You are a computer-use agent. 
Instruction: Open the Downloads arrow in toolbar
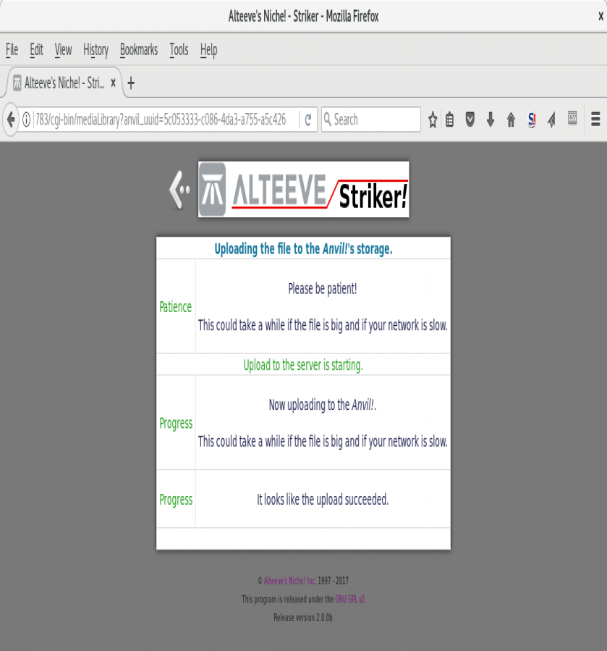coord(490,119)
